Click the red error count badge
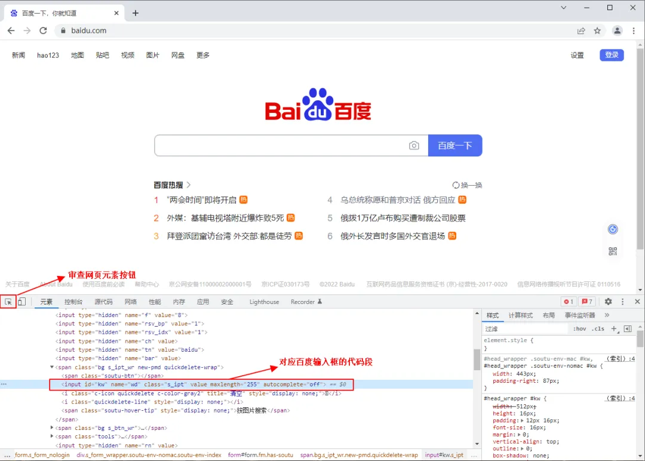Viewport: 645px width, 461px height. (569, 302)
